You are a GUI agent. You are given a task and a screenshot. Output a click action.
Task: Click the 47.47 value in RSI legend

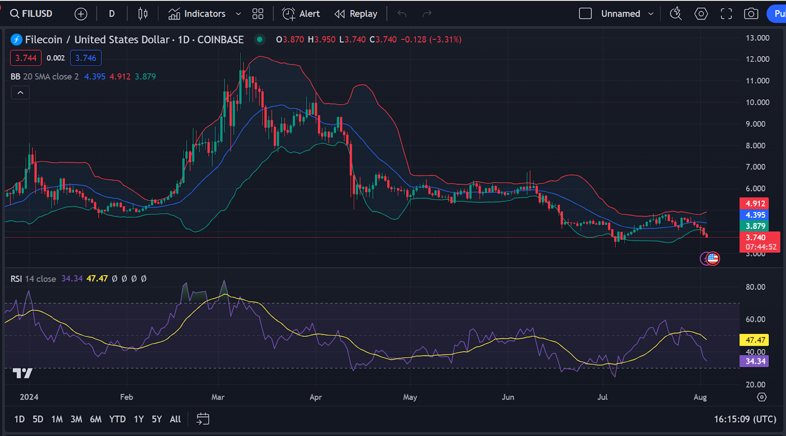[x=97, y=279]
